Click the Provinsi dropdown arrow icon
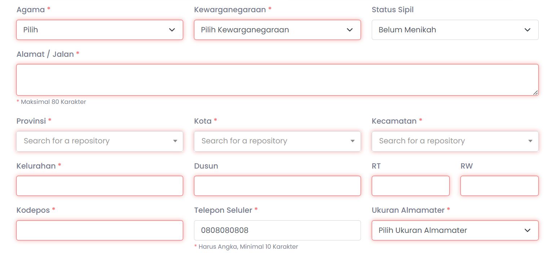This screenshot has height=253, width=556. coord(175,141)
